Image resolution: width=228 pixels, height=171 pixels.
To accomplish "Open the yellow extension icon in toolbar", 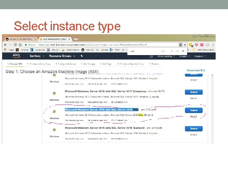I will [191, 45].
